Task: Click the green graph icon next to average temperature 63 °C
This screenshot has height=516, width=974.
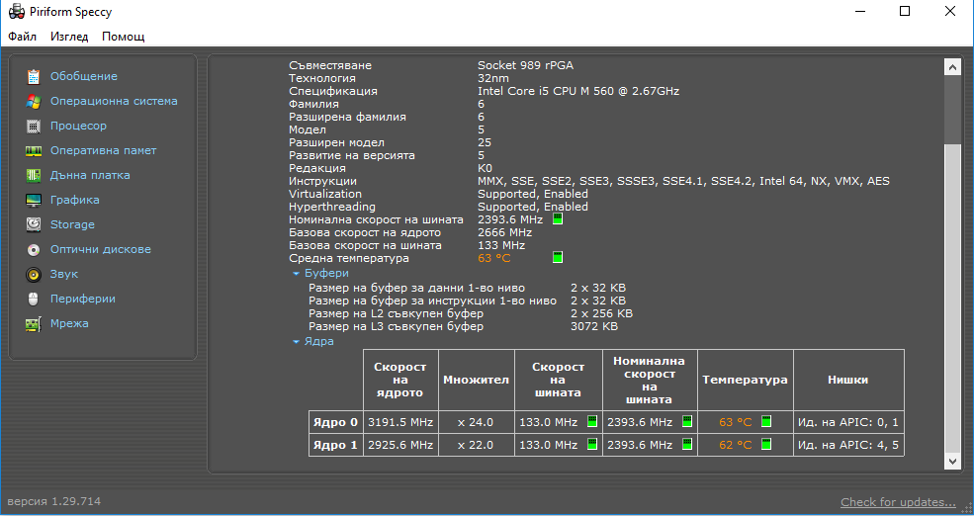Action: tap(557, 258)
